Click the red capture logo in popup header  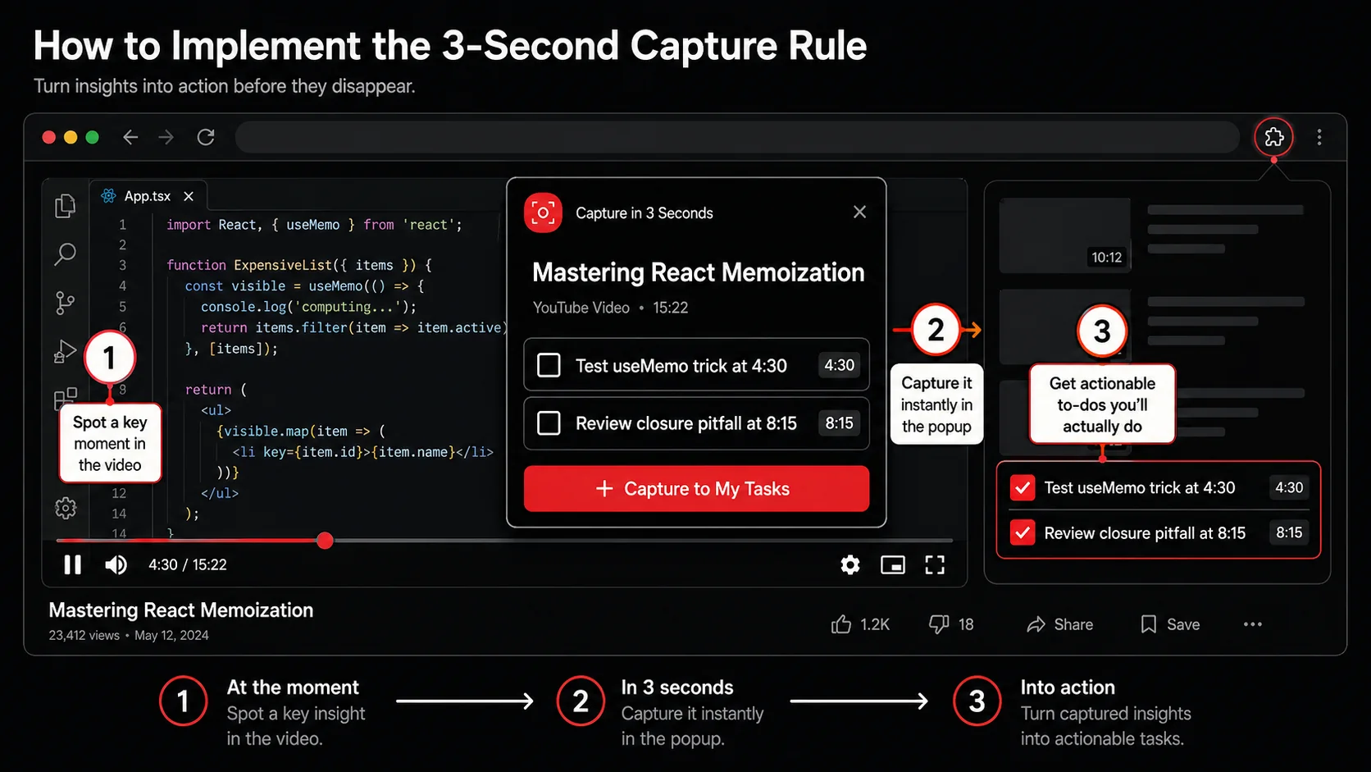click(543, 212)
